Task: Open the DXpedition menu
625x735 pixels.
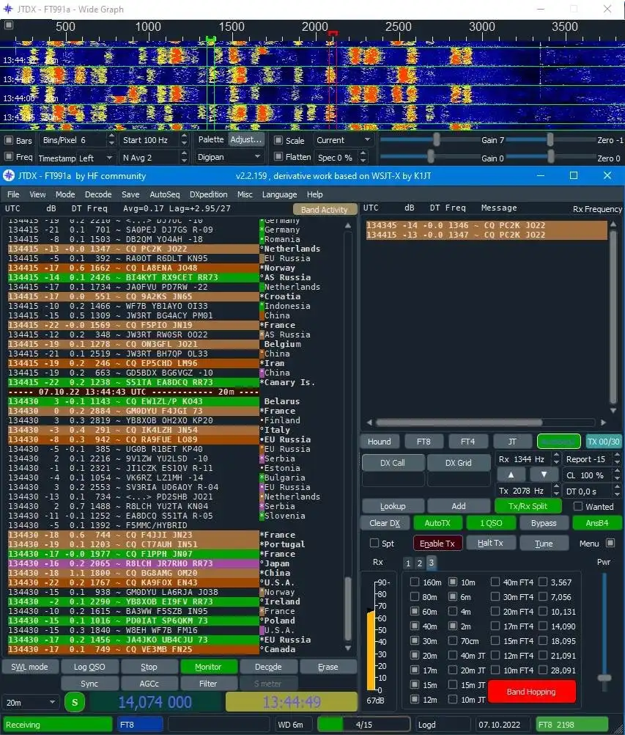Action: (x=208, y=194)
